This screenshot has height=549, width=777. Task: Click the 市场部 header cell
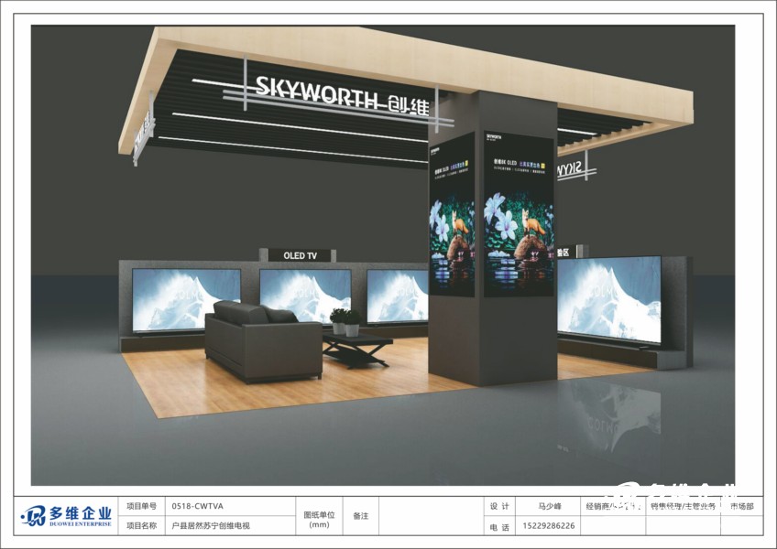[x=742, y=506]
